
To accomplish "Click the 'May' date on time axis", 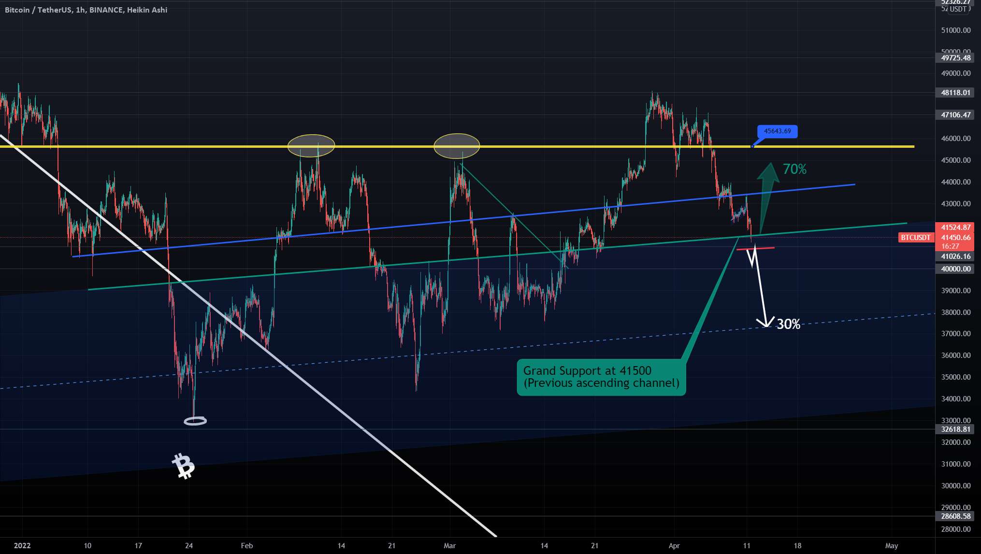I will [892, 546].
